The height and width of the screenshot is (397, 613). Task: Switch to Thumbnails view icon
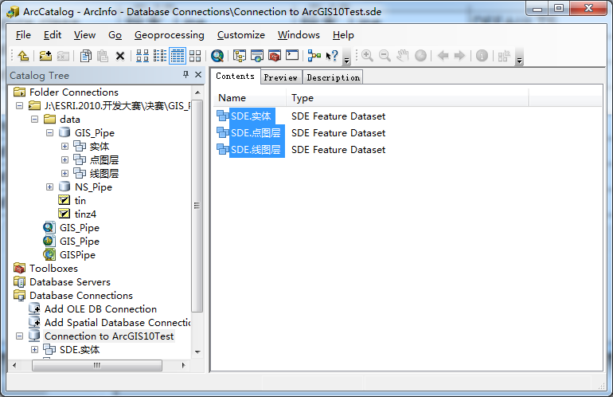coord(195,56)
